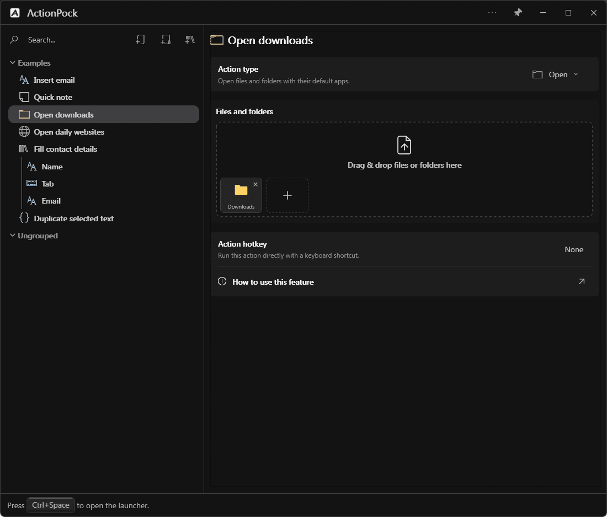Maximize the ActionPock window
The image size is (607, 517).
pyautogui.click(x=568, y=13)
